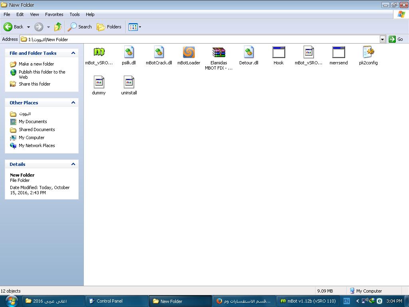The image size is (409, 307).
Task: Switch to the اغانى عربى 2016 taskbar window
Action: click(53, 301)
